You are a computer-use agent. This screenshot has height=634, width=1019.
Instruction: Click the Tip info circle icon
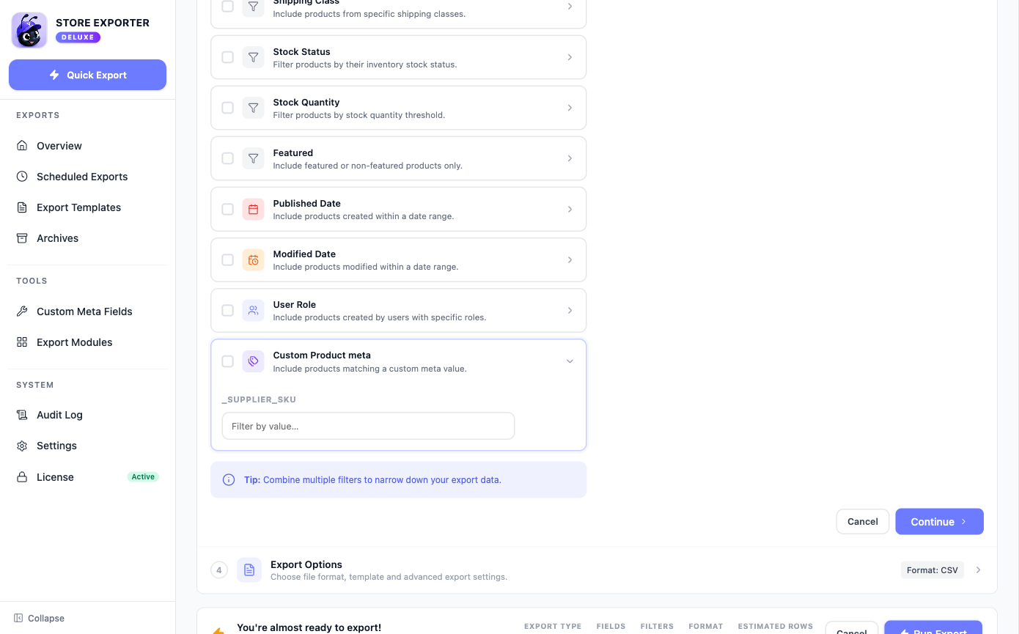pos(229,480)
